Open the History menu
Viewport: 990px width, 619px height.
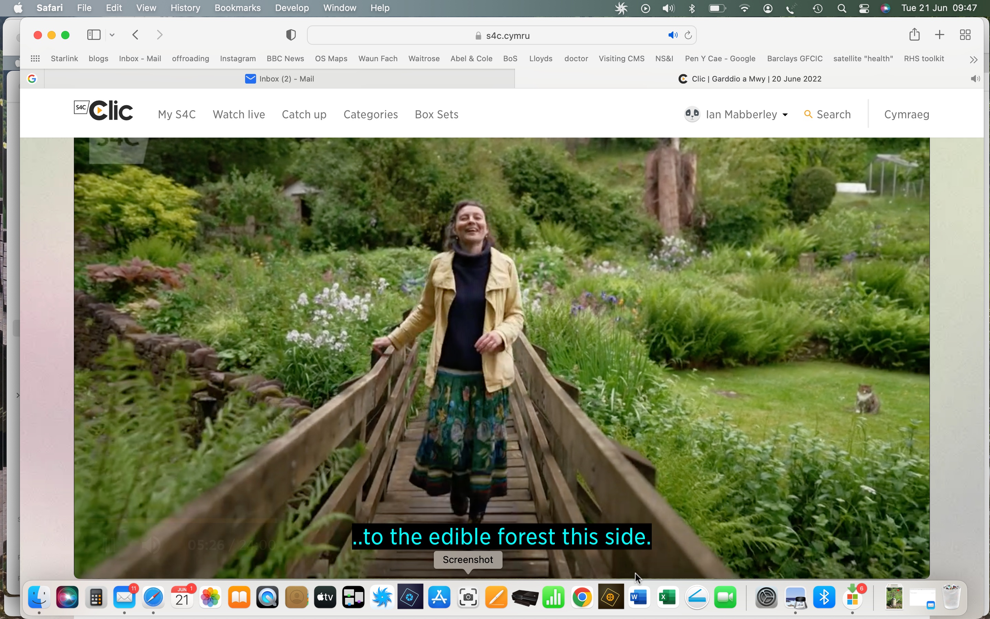(x=185, y=8)
